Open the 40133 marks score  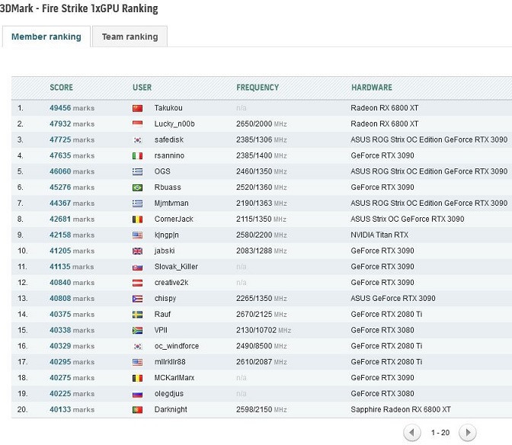click(72, 410)
